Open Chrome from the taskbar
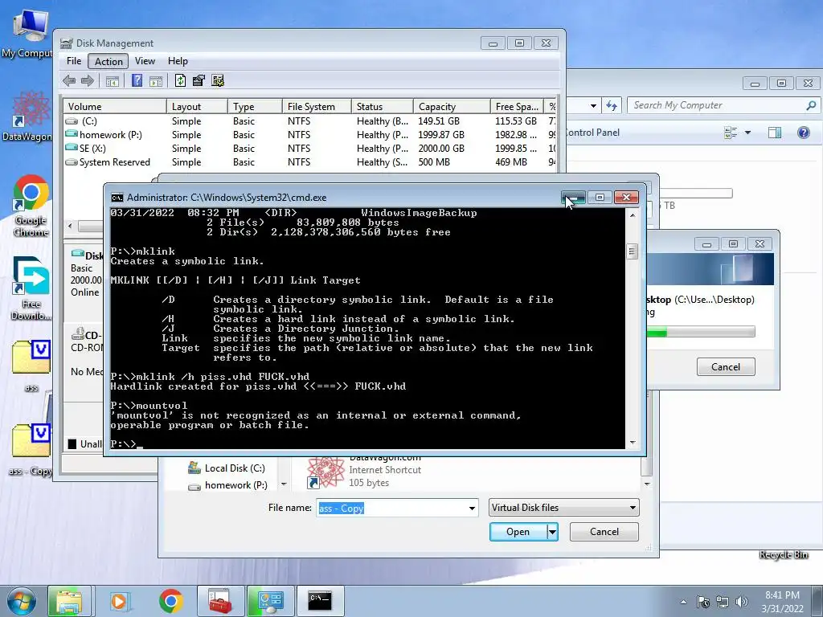Image resolution: width=823 pixels, height=617 pixels. click(171, 601)
